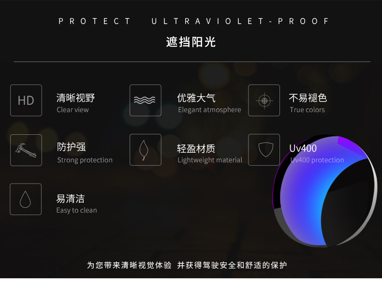Click the 遮挡阳光 heading
Viewport: 382px width, 287px height.
191,42
